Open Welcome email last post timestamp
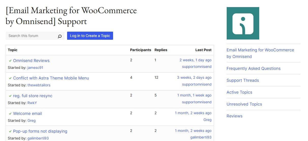Image resolution: width=308 pixels, height=141 pixels. (193, 113)
